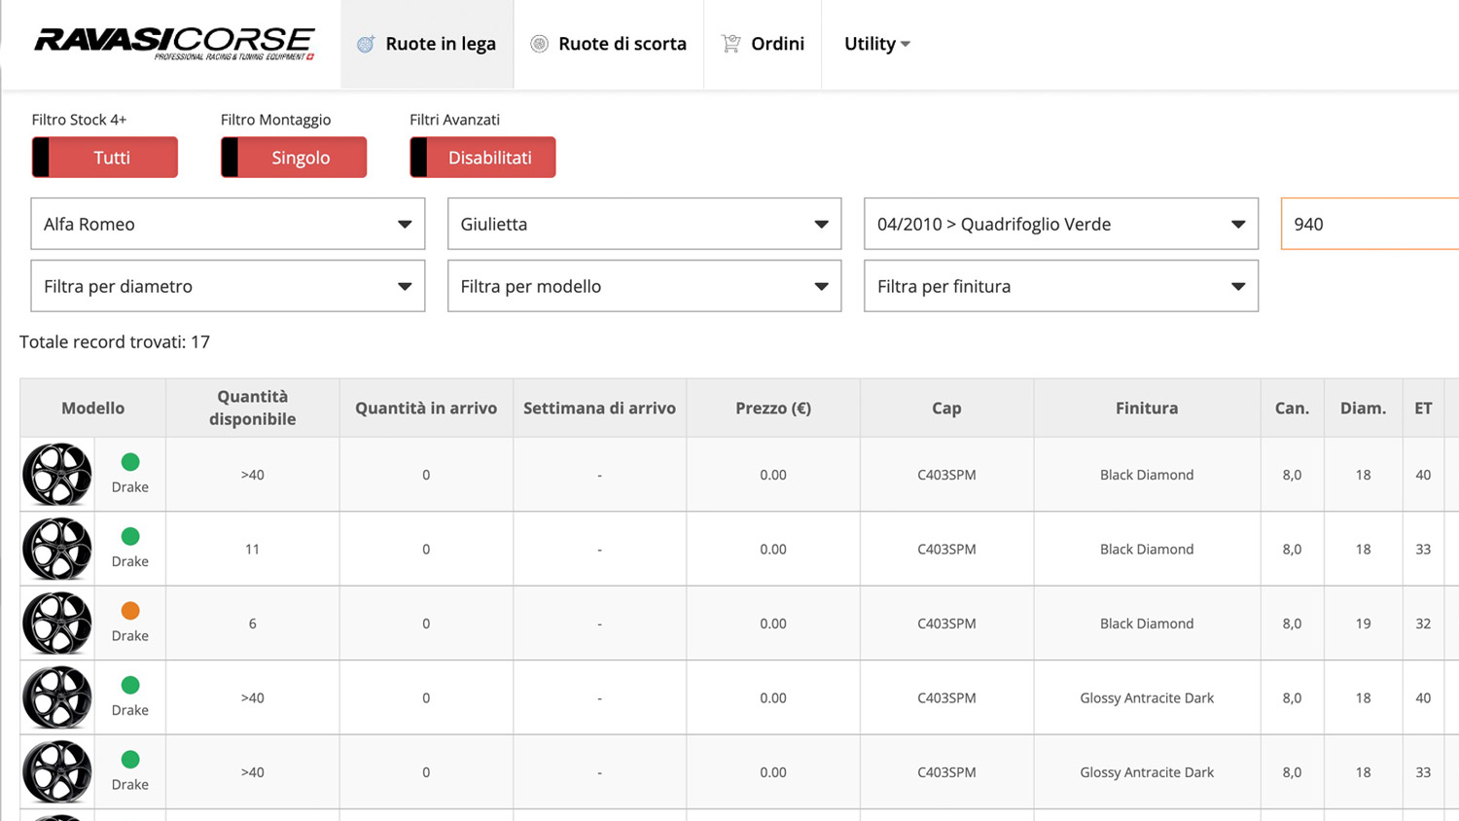Click the ET 32 cell
This screenshot has width=1459, height=821.
click(1423, 624)
